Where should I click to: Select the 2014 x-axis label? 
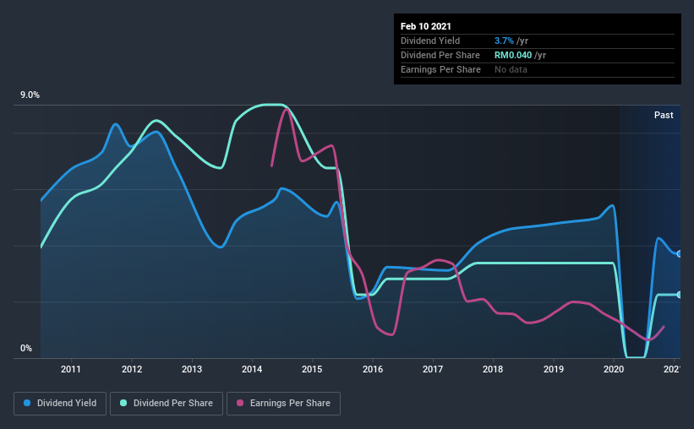tap(252, 369)
